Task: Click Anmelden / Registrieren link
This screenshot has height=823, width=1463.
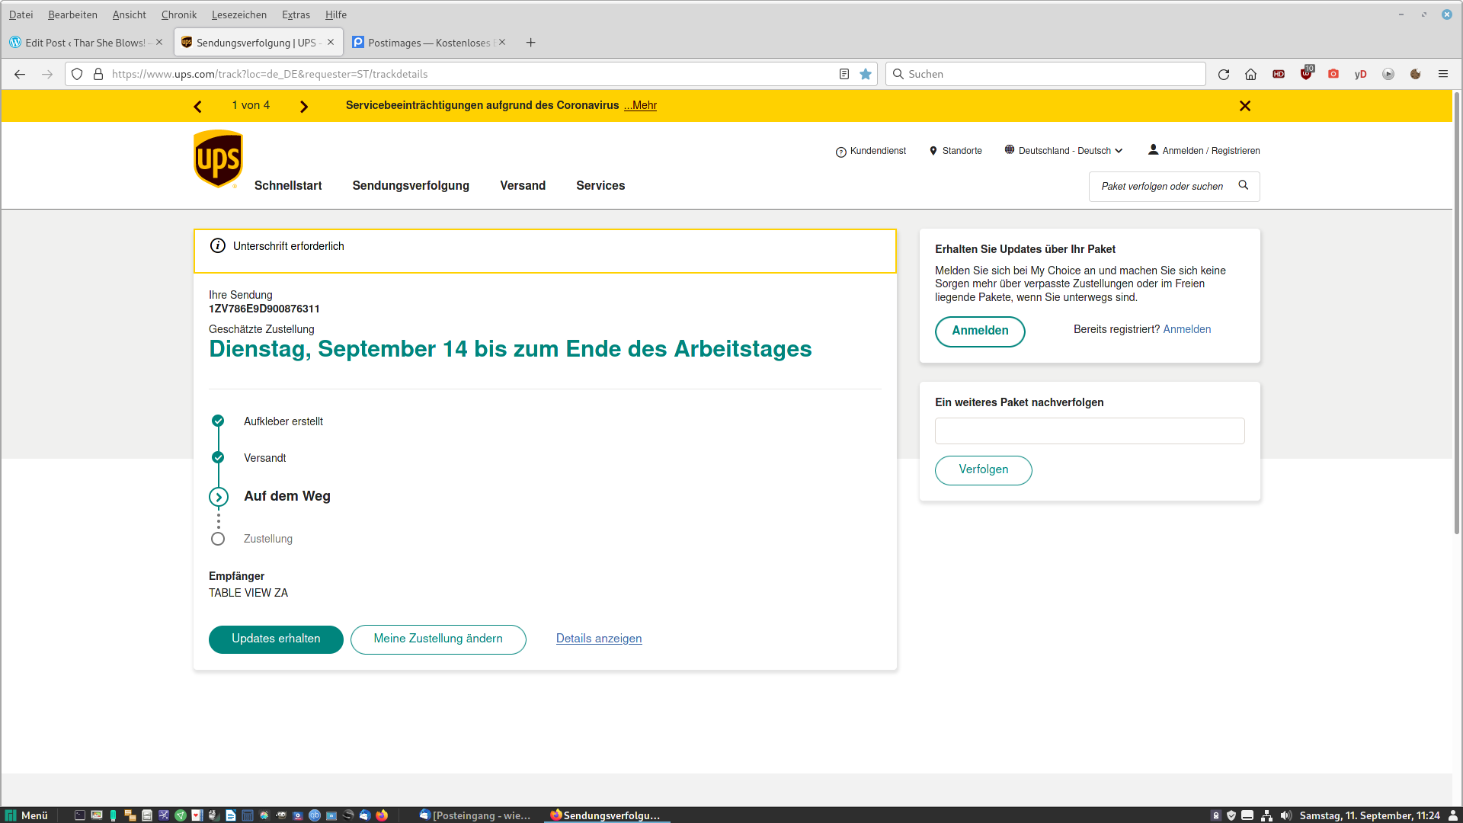Action: [1204, 150]
